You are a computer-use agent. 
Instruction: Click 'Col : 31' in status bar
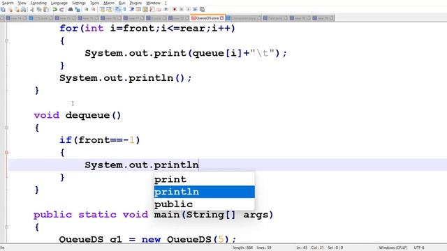317,248
